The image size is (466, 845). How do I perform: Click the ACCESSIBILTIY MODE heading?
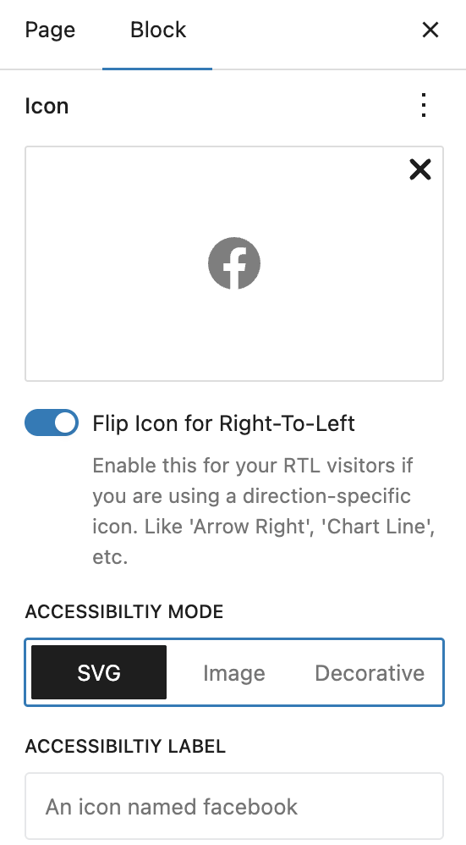(x=124, y=611)
